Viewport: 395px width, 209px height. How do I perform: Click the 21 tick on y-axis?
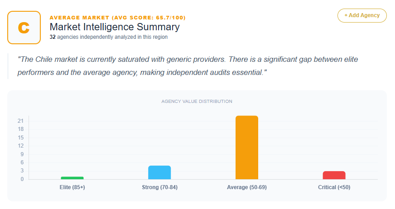[20, 121]
